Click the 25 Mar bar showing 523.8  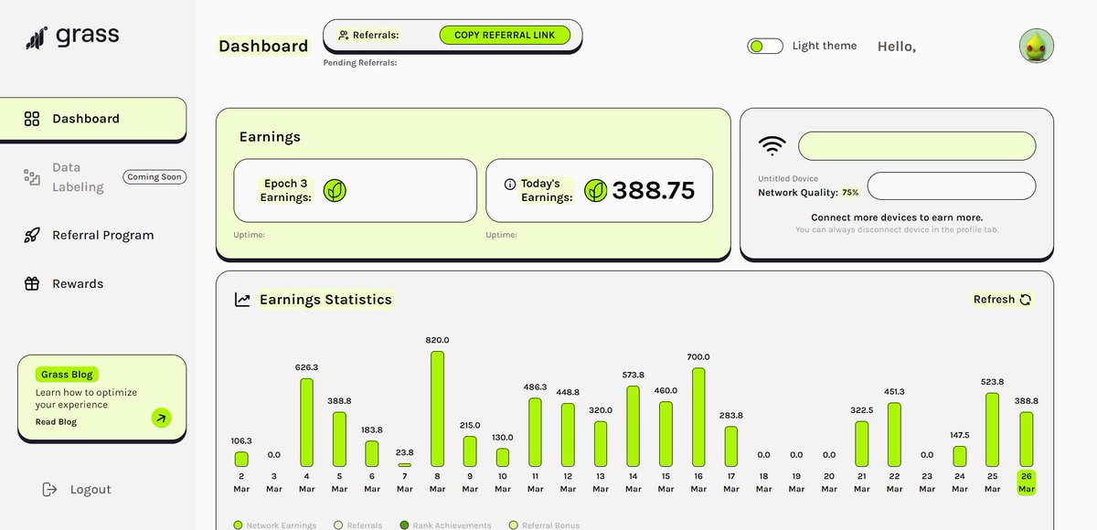pos(993,430)
